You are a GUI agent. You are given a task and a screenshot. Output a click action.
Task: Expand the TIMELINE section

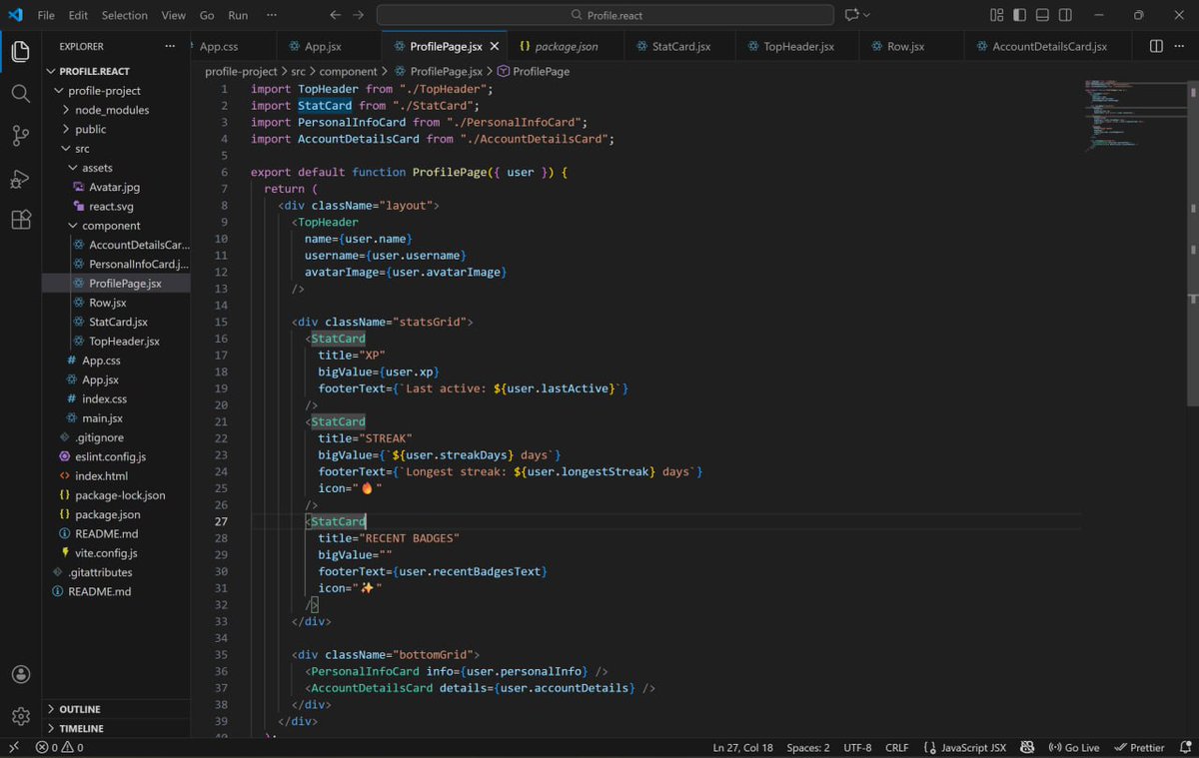(116, 728)
